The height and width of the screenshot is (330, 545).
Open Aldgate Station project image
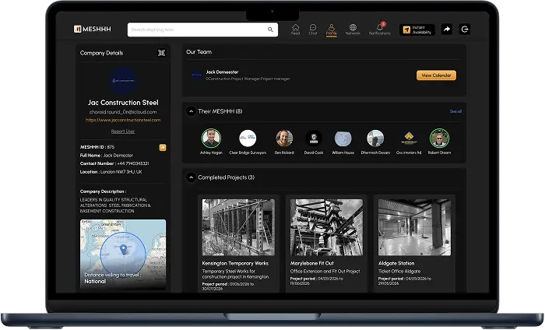(x=414, y=227)
